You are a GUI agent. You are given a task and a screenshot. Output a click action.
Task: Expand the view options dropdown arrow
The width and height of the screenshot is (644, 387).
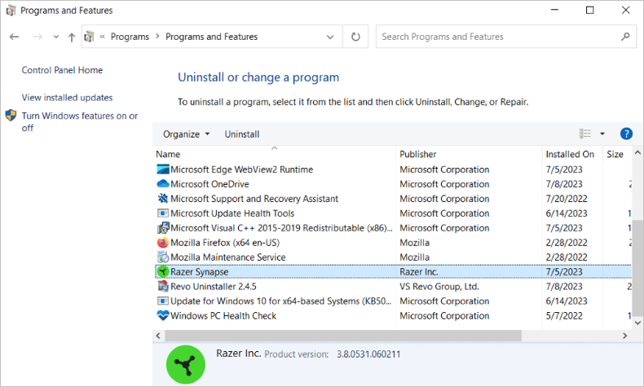coord(602,134)
